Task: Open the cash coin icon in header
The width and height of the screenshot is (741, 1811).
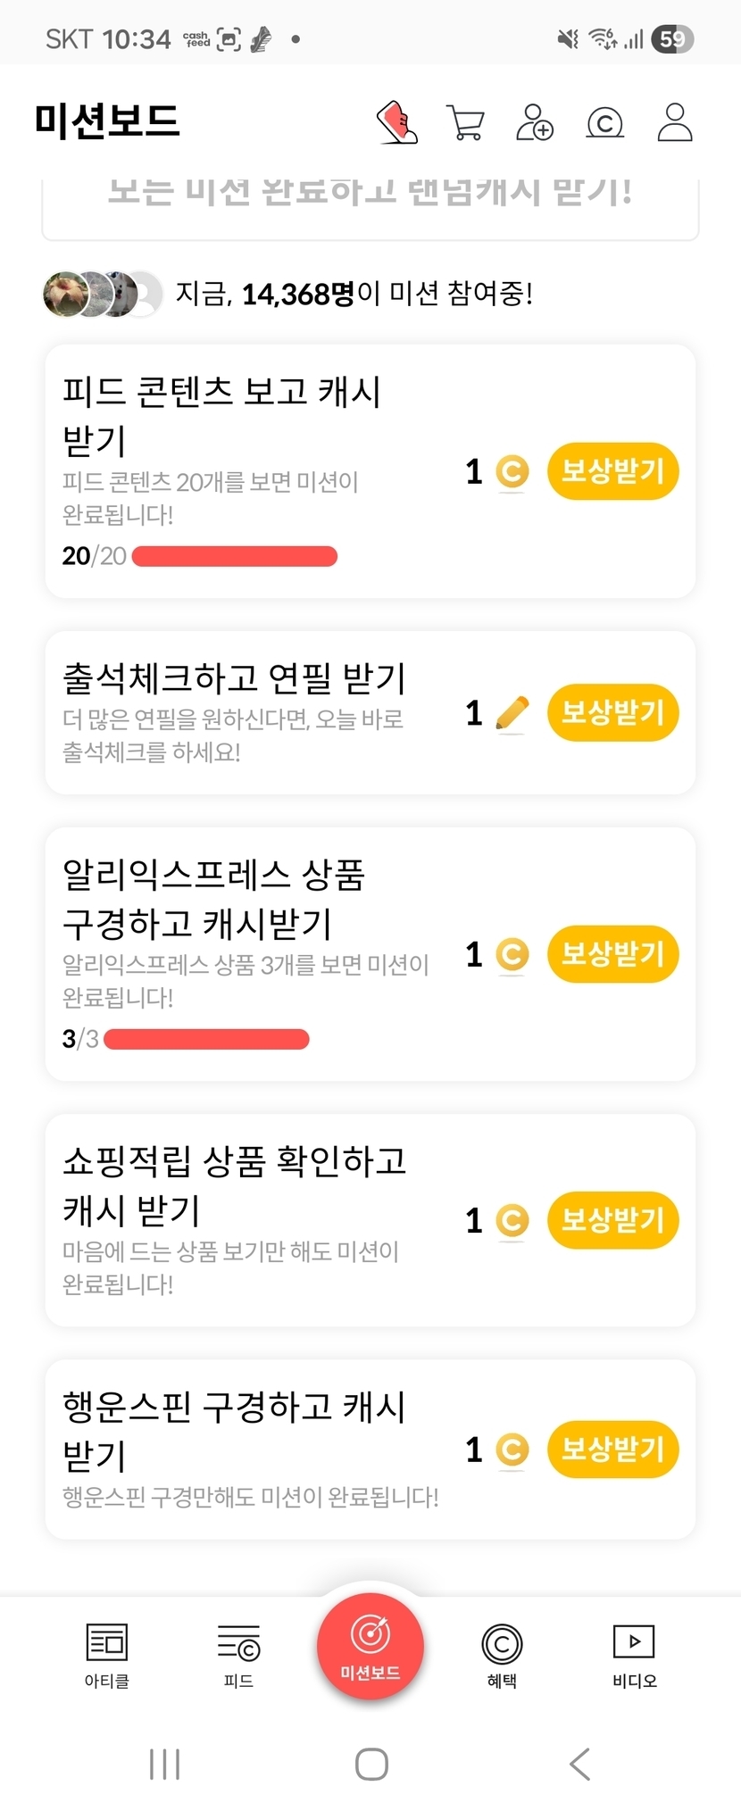Action: (604, 122)
